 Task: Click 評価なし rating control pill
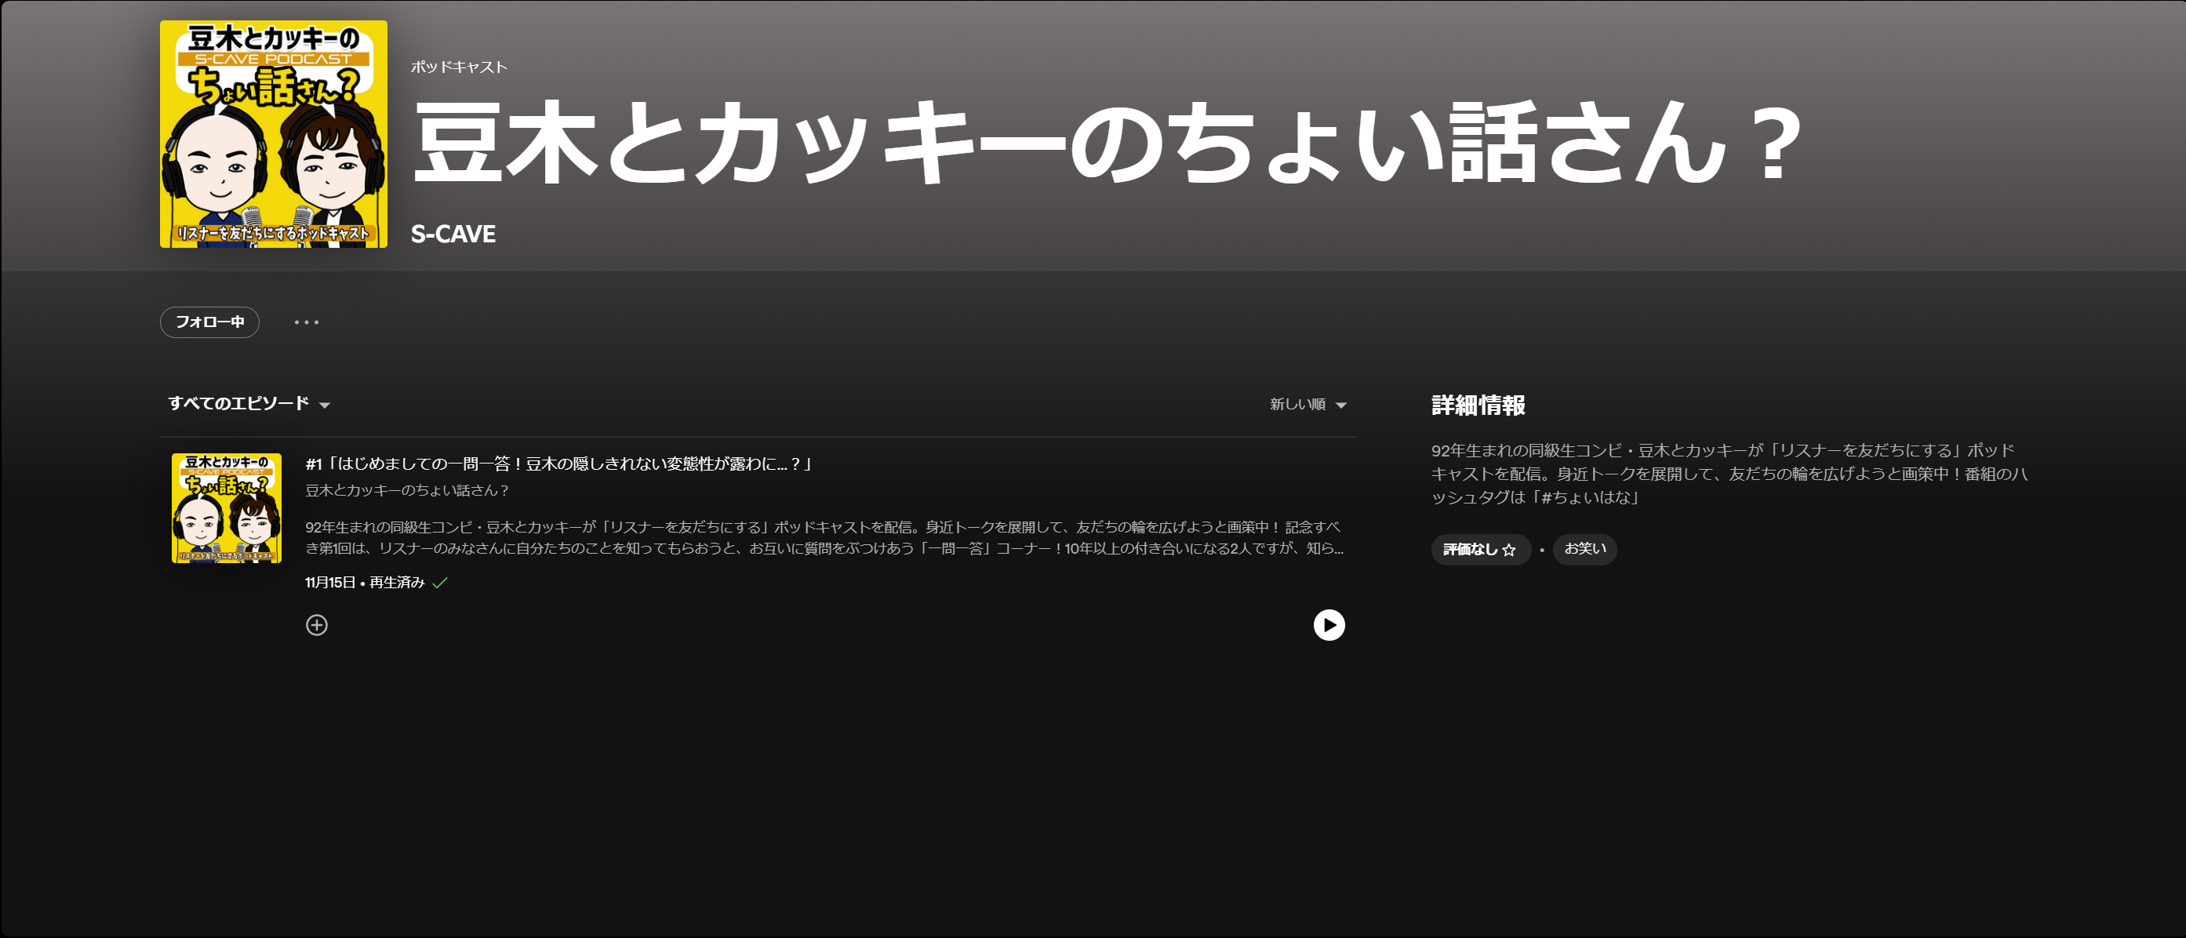(1481, 549)
